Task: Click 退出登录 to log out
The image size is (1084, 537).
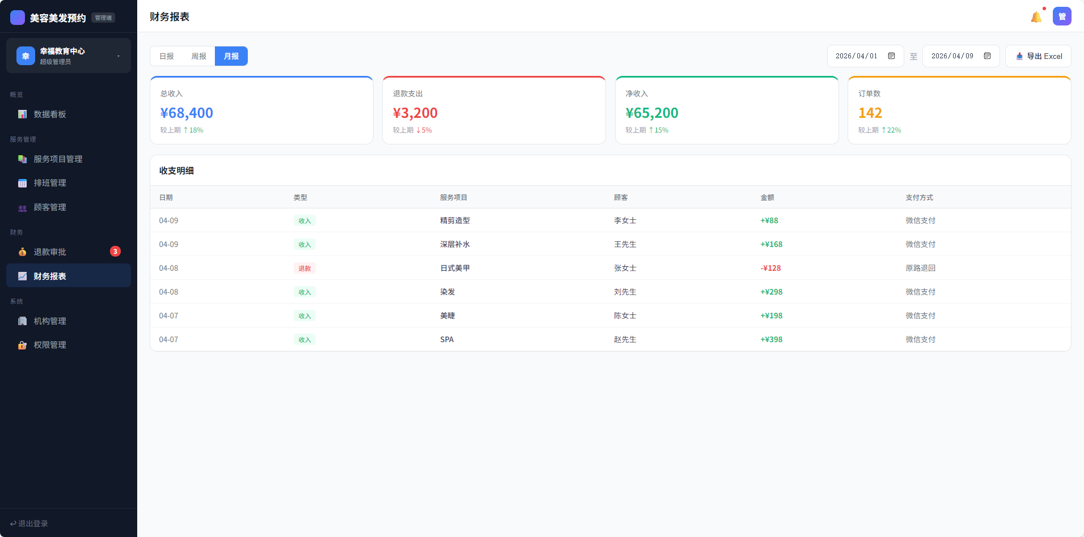Action: 29,523
